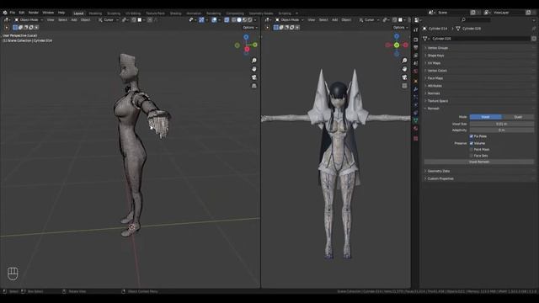Click the zoom magnifier icon in right viewport

point(404,61)
